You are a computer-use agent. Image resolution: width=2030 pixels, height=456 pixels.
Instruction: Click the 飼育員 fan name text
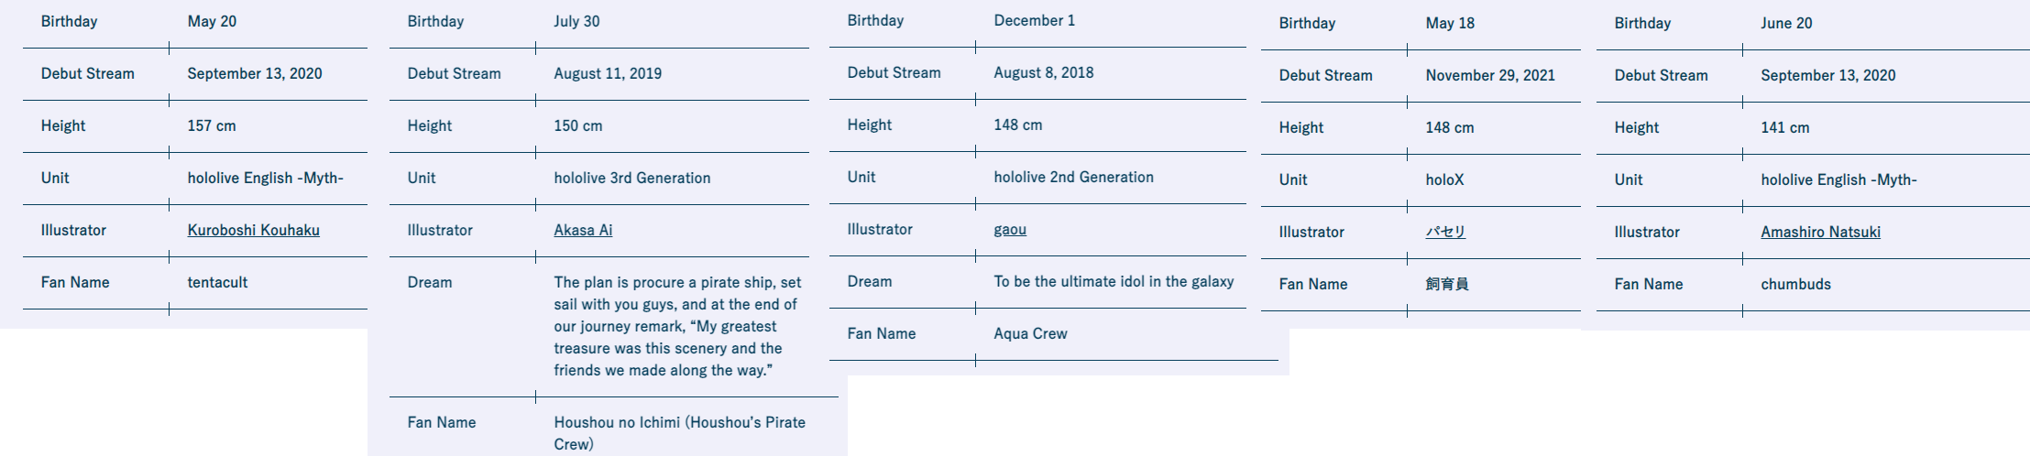coord(1447,284)
